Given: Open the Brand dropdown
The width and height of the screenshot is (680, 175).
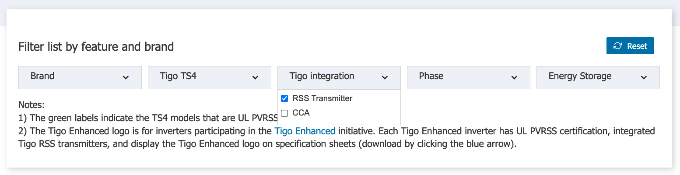Looking at the screenshot, I should (80, 77).
